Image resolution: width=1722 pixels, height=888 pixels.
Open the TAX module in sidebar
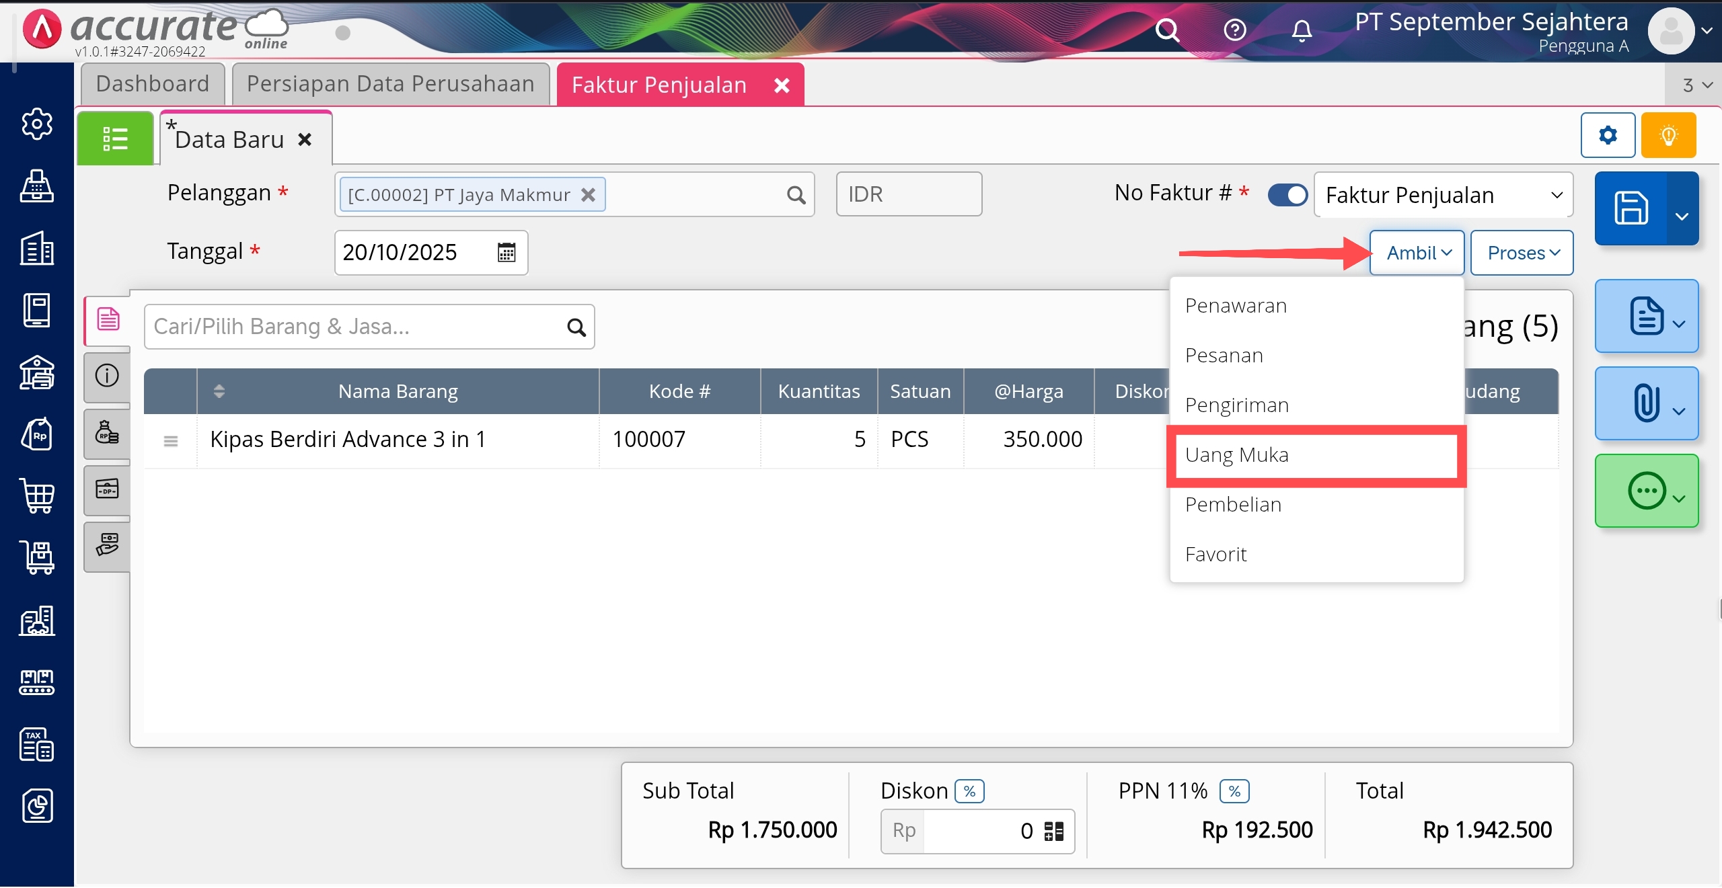pyautogui.click(x=37, y=744)
